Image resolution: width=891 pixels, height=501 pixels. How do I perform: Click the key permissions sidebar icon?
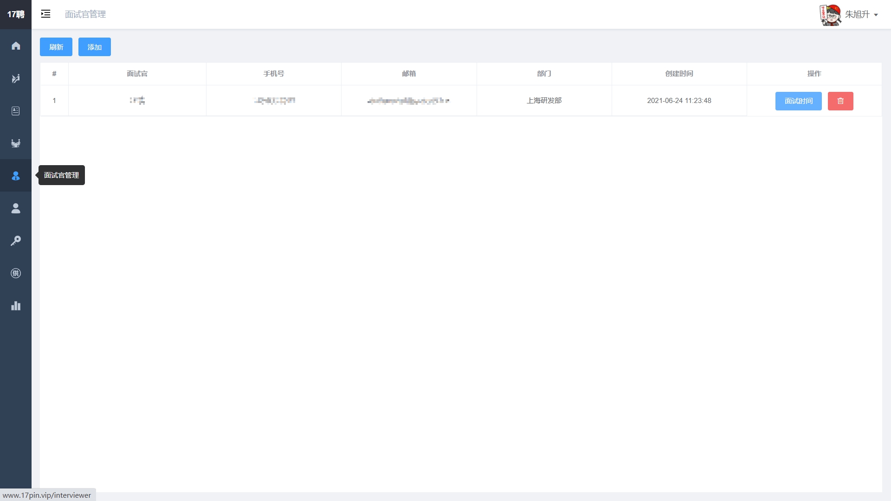click(16, 240)
